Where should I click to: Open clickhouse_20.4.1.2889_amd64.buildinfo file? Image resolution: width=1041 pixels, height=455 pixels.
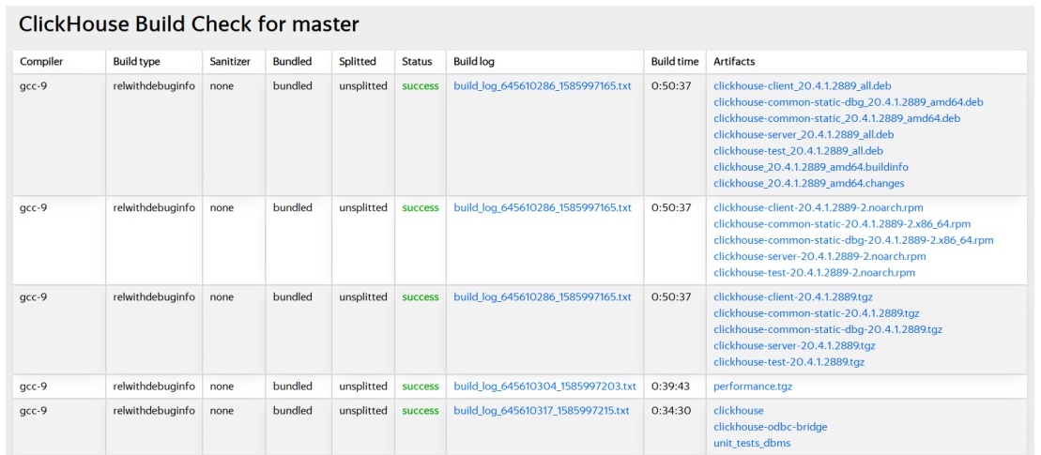click(x=811, y=167)
